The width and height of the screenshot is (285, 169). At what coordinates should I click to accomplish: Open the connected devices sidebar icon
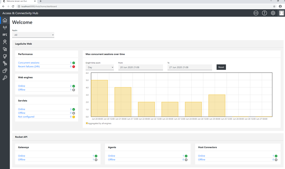point(5,49)
